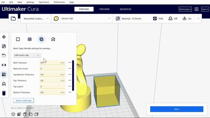Image resolution: width=210 pixels, height=118 pixels.
Task: Edit the Bottom Thickness field
Action: 52,92
